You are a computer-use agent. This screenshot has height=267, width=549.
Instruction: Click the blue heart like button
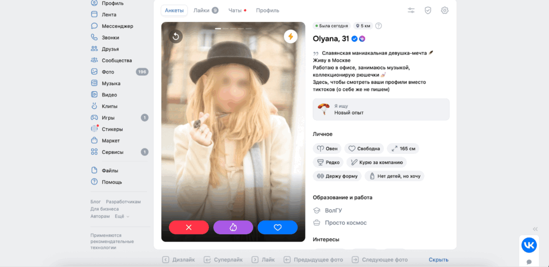pos(277,227)
